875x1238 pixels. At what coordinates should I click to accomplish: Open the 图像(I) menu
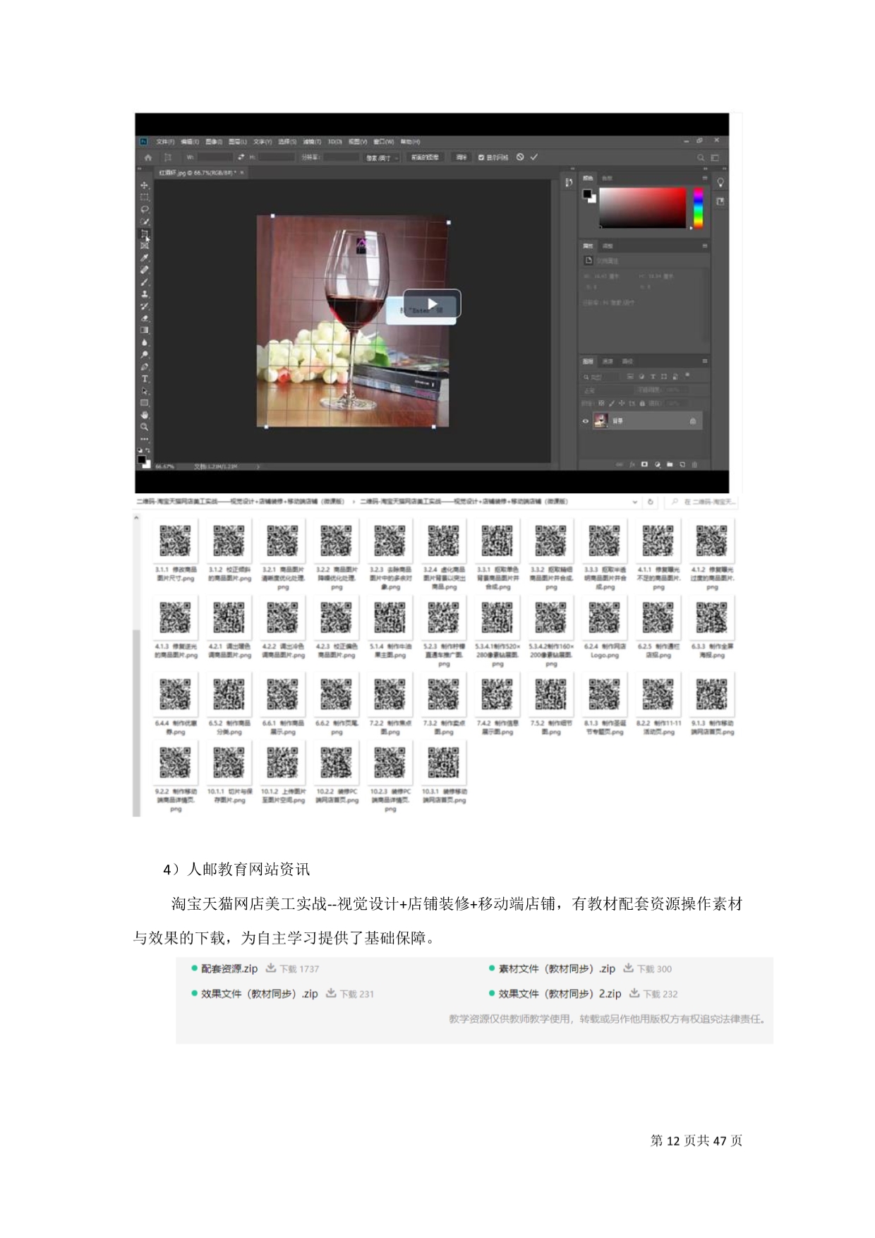(x=214, y=141)
